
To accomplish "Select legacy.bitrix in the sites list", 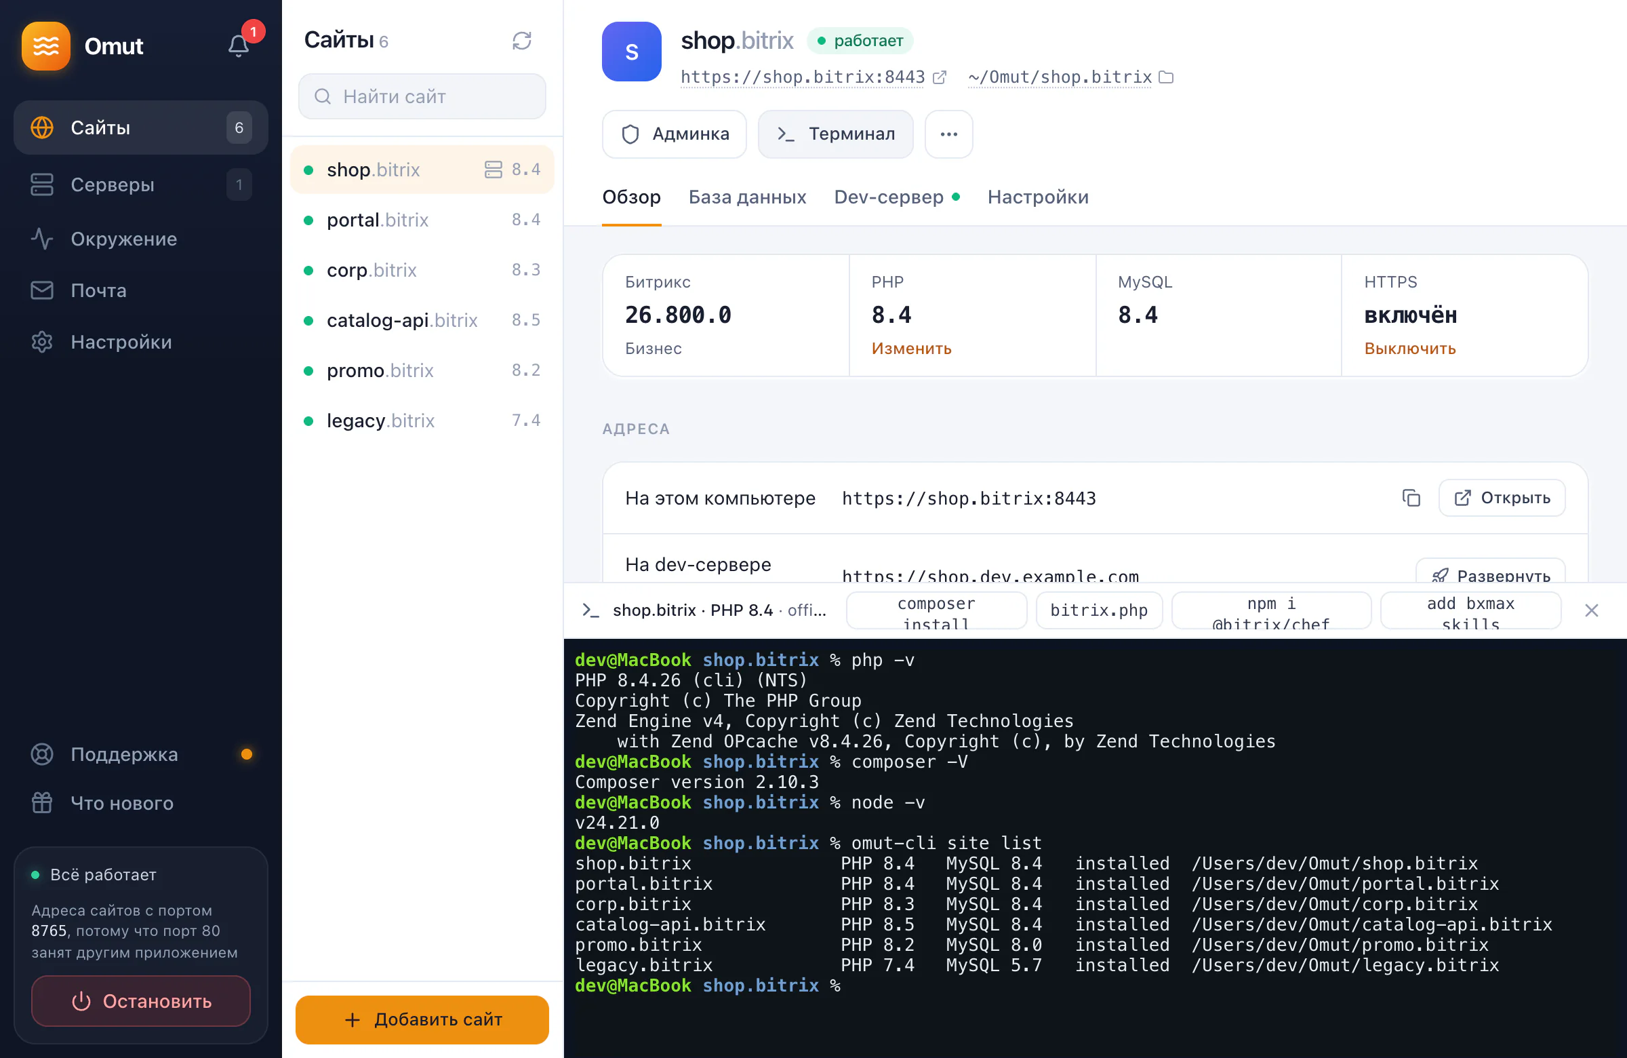I will (x=422, y=420).
